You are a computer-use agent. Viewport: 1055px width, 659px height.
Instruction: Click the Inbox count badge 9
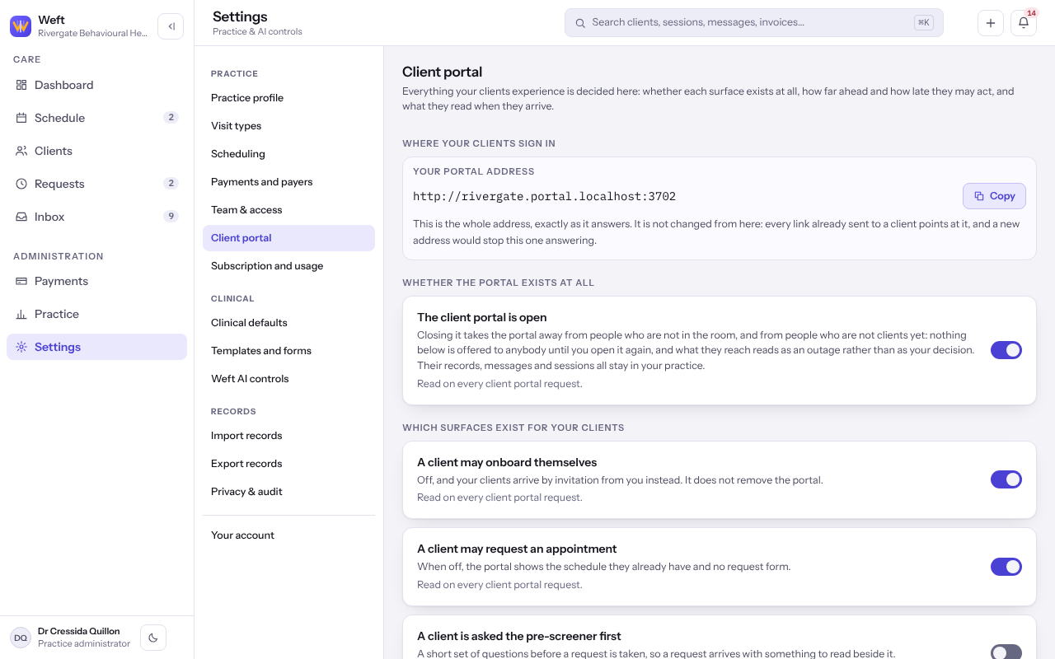[x=171, y=217]
